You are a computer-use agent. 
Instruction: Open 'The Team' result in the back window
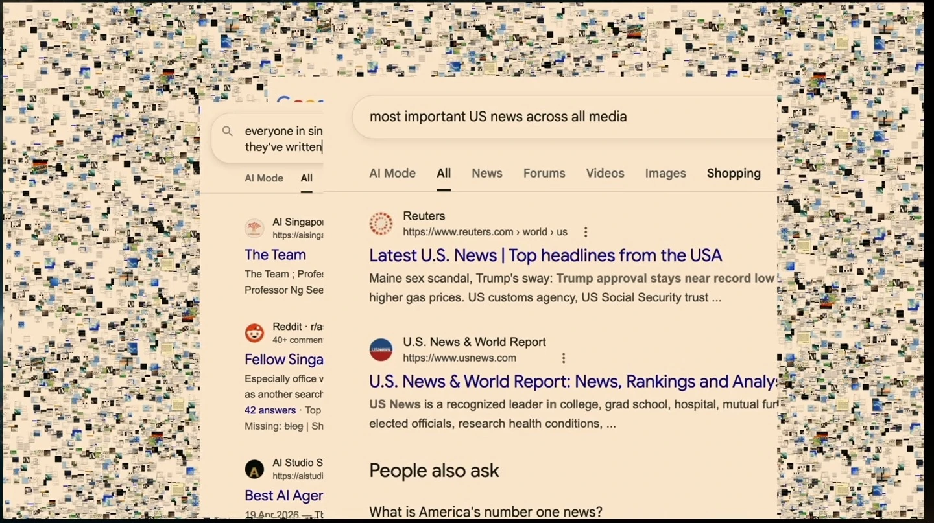click(x=275, y=255)
